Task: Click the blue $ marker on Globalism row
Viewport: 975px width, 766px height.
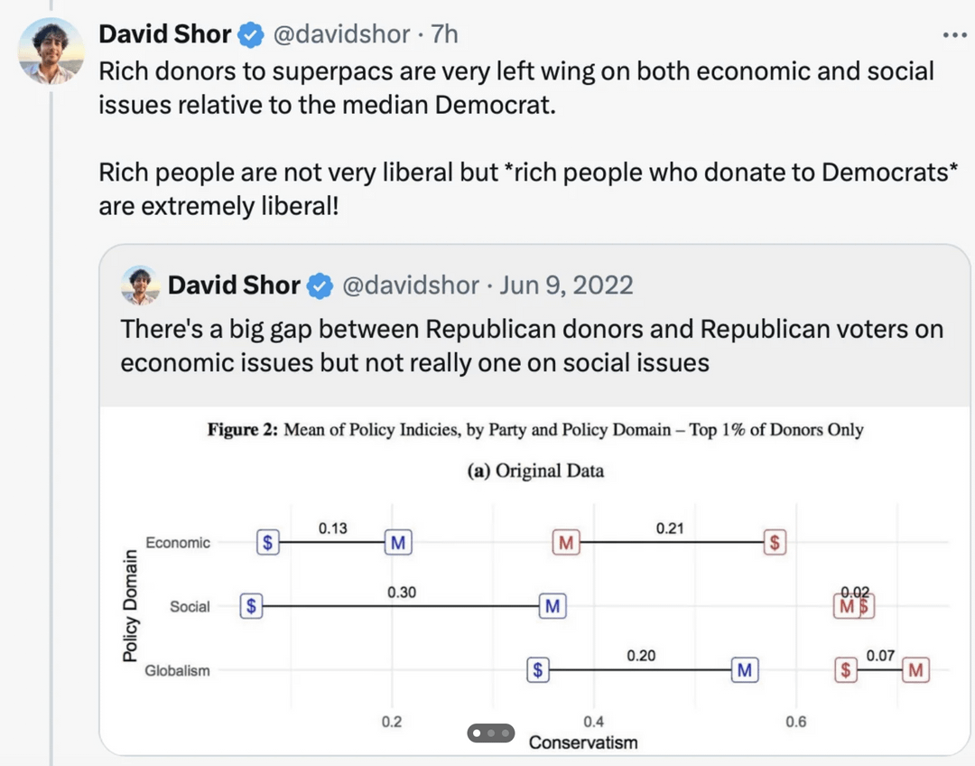Action: [x=538, y=670]
